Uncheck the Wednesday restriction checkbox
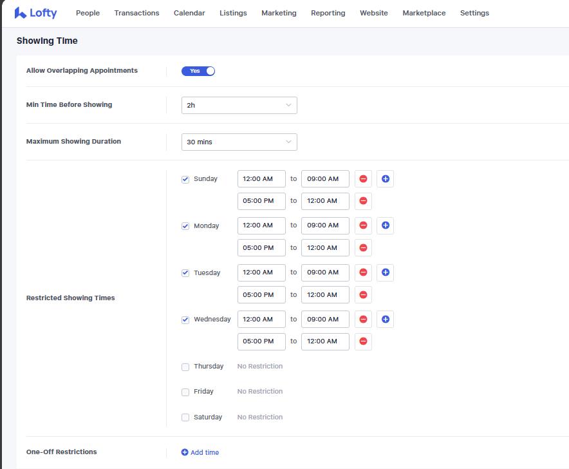This screenshot has height=469, width=569. click(x=185, y=320)
